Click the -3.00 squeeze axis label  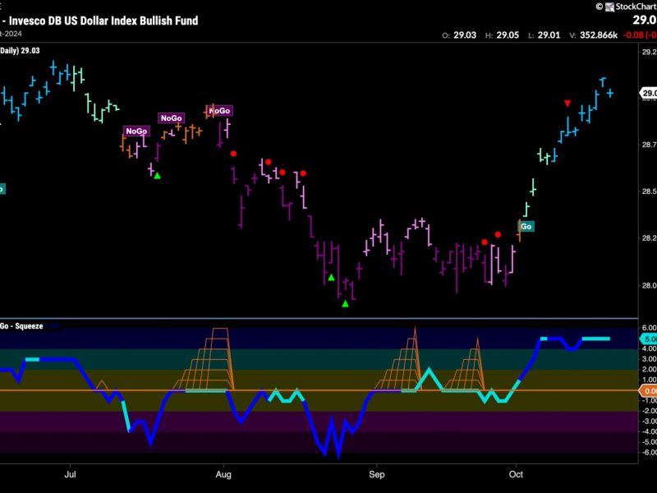[x=648, y=422]
